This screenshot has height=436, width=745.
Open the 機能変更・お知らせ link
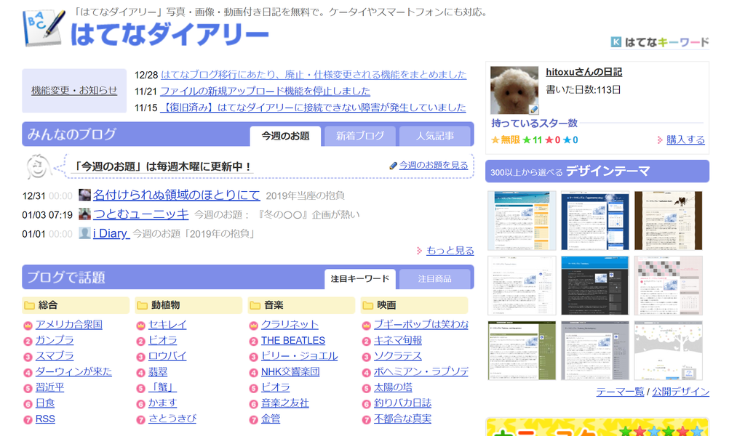tap(74, 90)
